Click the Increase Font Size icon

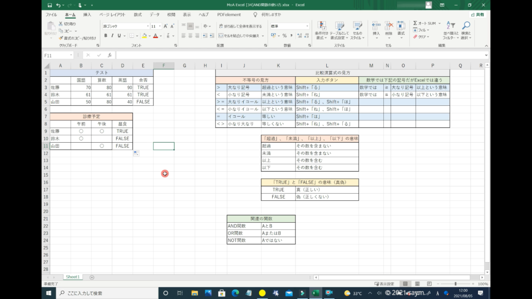pos(166,26)
